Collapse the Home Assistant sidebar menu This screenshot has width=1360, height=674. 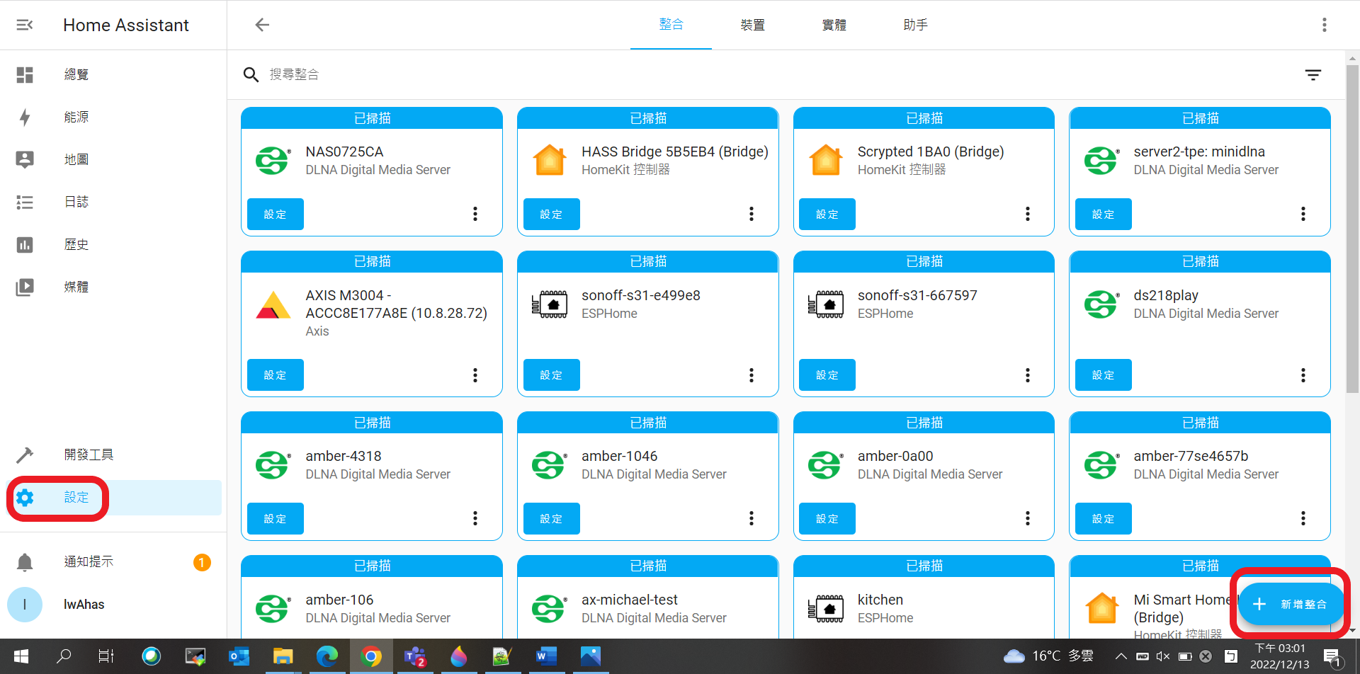[25, 25]
